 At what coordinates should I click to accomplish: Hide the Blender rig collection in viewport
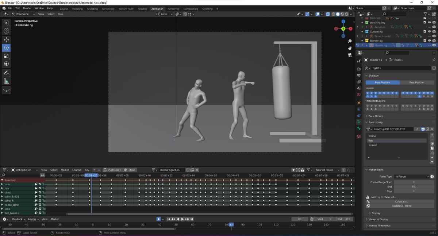pyautogui.click(x=429, y=41)
